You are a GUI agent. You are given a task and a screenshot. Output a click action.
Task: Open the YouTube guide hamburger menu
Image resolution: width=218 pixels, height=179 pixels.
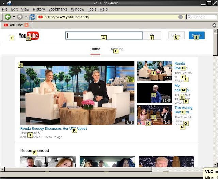pos(12,36)
